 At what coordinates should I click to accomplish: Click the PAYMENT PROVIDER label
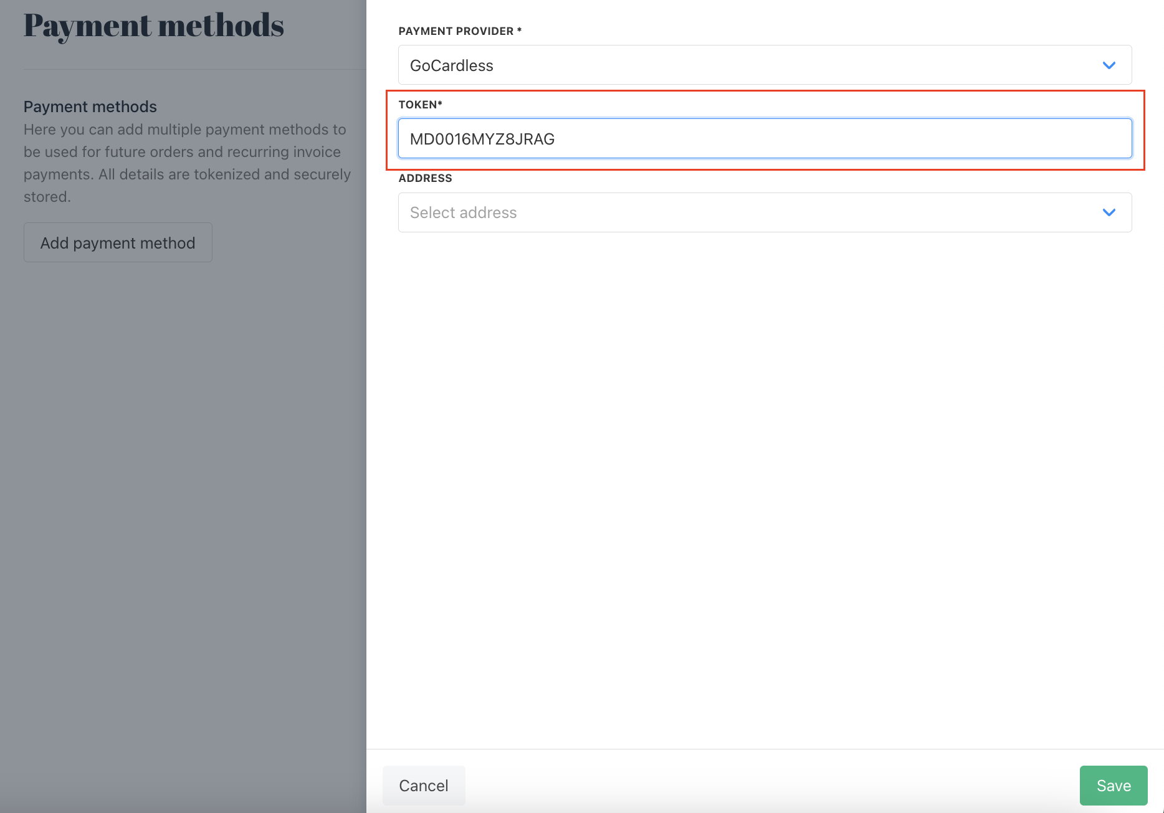tap(460, 31)
